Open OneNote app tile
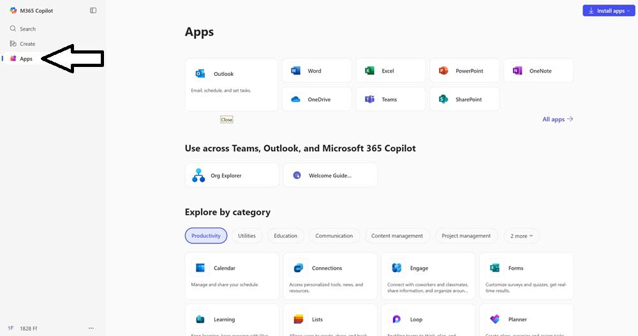Screen dimensions: 638x336 coord(538,71)
